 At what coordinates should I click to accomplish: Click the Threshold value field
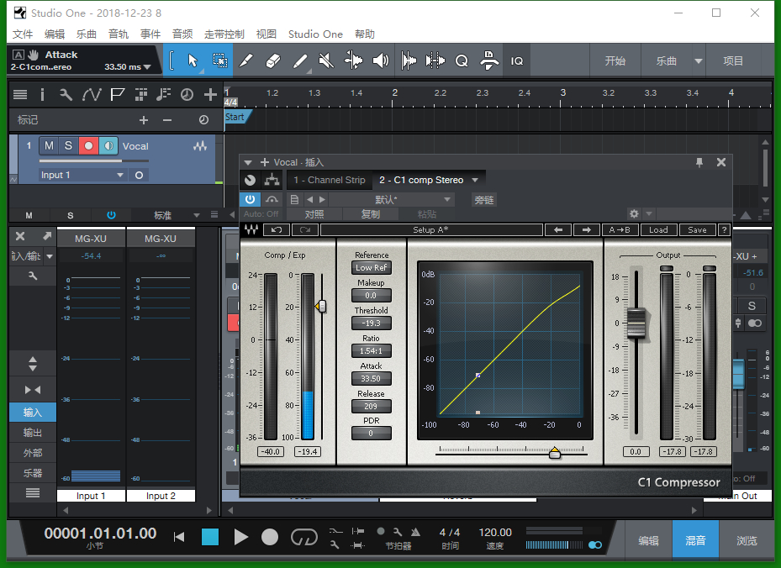[371, 323]
